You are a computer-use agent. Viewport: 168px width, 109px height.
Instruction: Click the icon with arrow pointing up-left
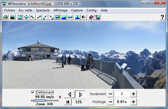pos(32,17)
